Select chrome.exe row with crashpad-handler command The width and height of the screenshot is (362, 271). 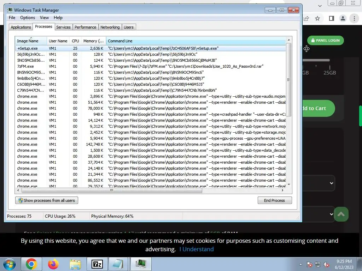coord(151,114)
